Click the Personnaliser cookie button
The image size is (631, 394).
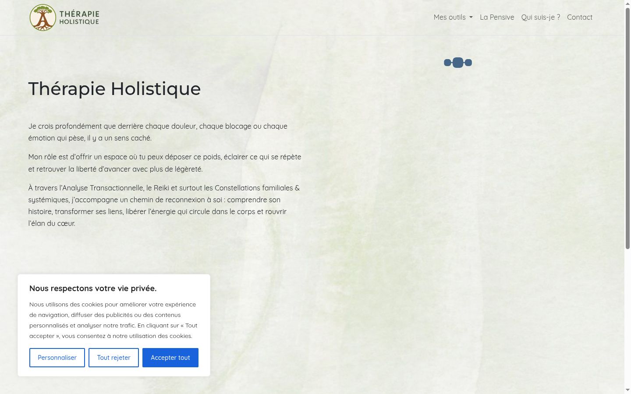[x=57, y=358]
